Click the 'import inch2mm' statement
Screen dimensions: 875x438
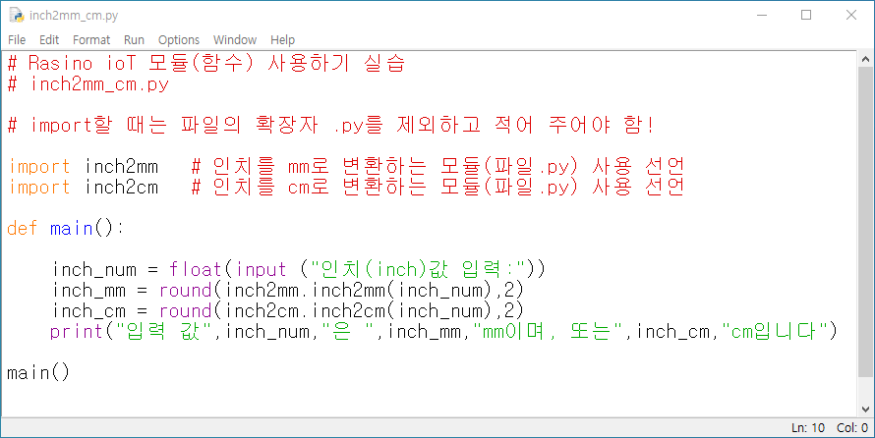84,166
